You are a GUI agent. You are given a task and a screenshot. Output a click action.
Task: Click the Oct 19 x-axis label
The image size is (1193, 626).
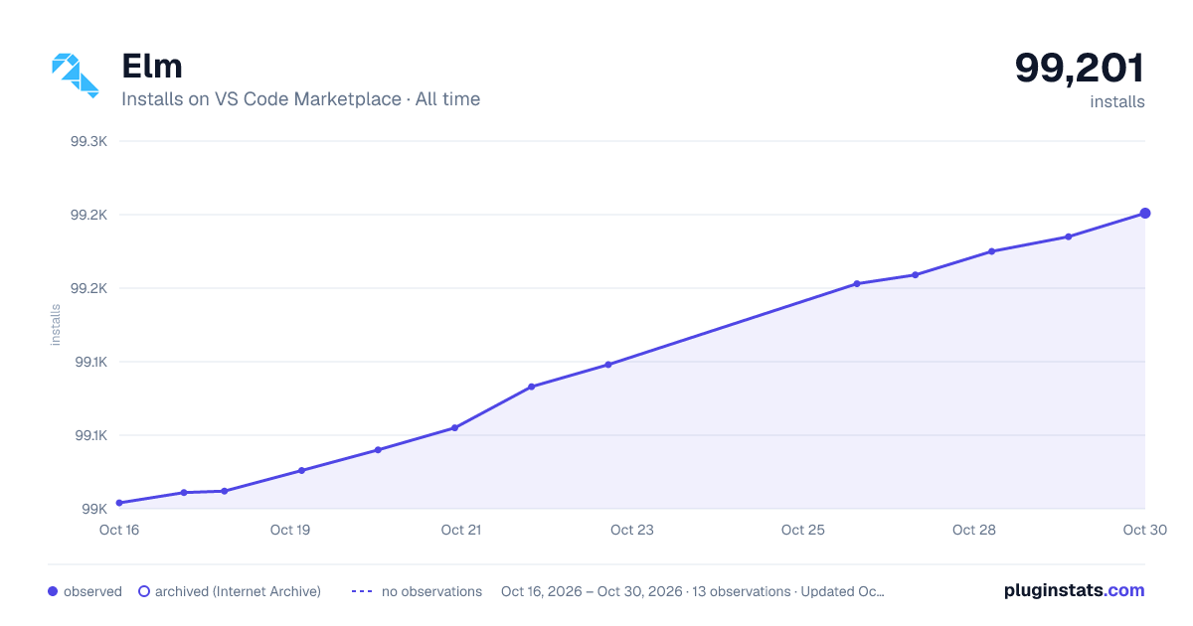[x=290, y=530]
